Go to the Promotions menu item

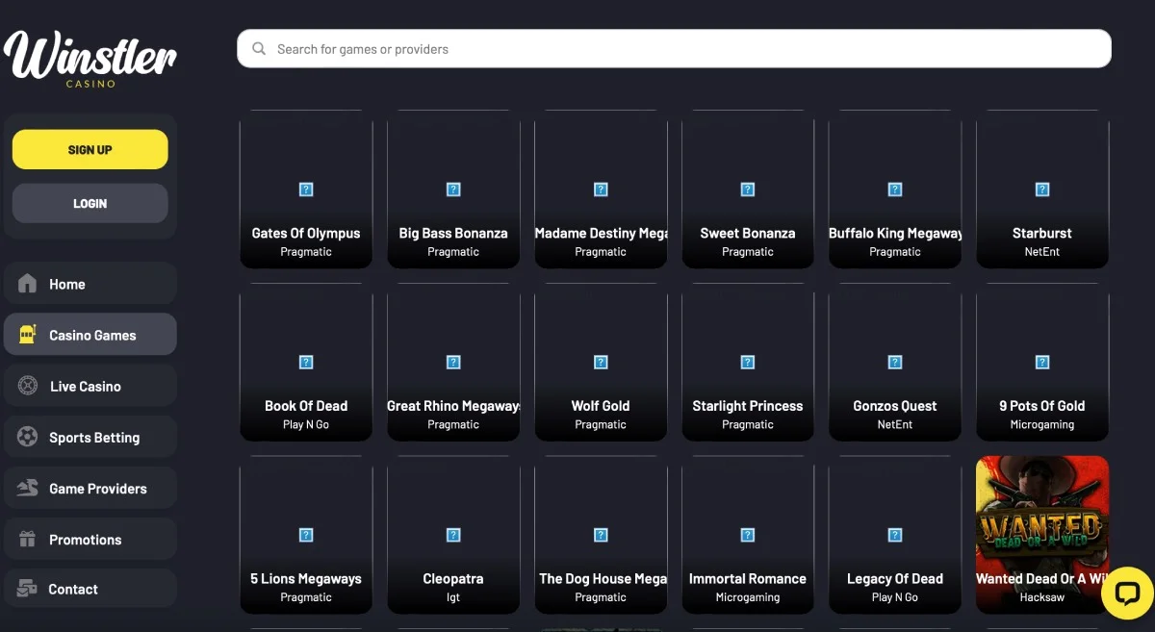coord(86,540)
